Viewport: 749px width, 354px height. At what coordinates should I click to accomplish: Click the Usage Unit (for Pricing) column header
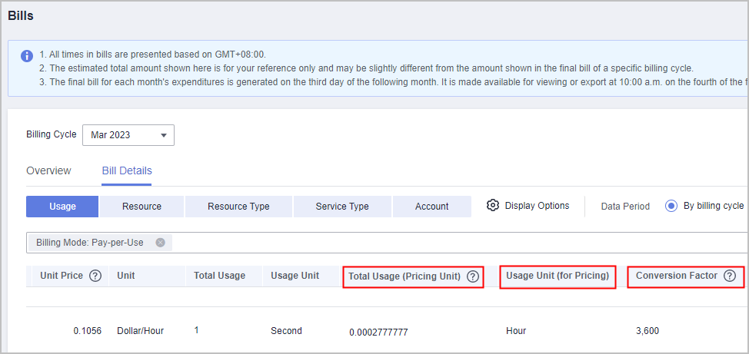pyautogui.click(x=558, y=276)
